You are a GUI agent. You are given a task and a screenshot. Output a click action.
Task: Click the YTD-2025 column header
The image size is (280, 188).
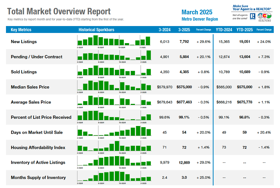244,30
